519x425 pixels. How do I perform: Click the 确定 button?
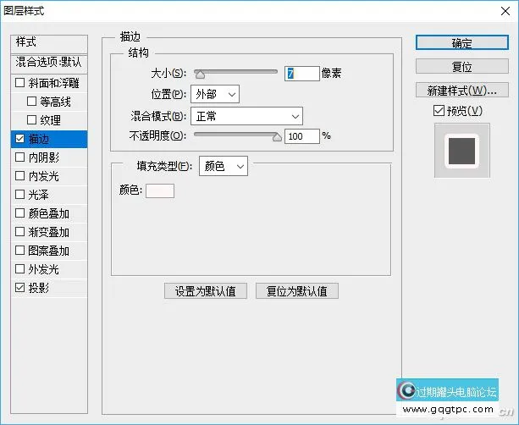[461, 43]
